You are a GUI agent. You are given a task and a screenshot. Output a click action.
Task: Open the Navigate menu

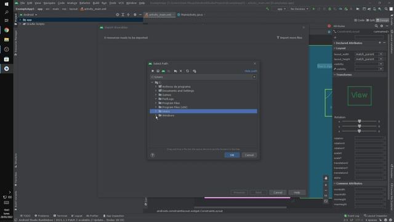tap(49, 3)
